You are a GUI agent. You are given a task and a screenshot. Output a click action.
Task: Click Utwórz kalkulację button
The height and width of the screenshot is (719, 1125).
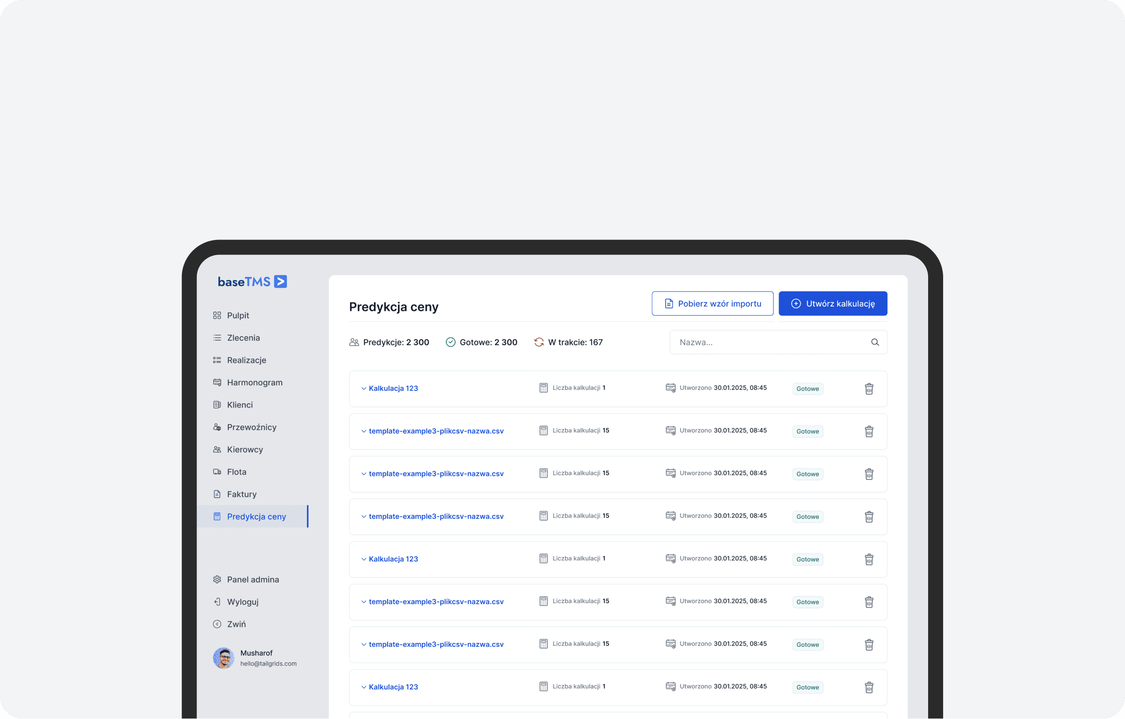pos(832,304)
